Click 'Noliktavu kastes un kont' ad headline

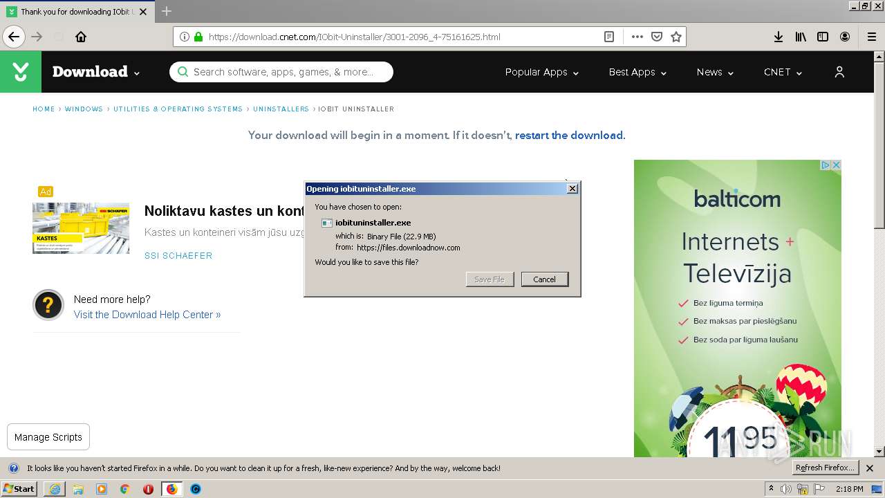point(224,211)
